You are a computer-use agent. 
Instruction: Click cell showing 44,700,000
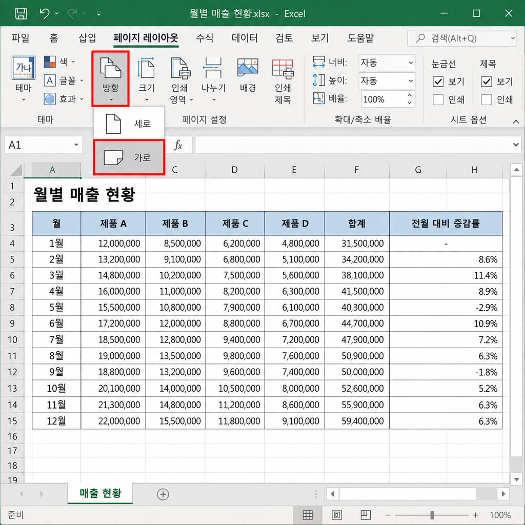pyautogui.click(x=357, y=324)
